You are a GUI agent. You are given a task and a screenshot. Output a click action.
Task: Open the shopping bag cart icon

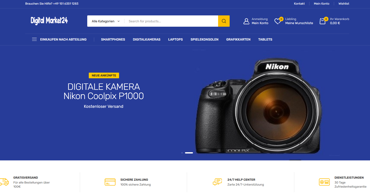[x=323, y=21]
